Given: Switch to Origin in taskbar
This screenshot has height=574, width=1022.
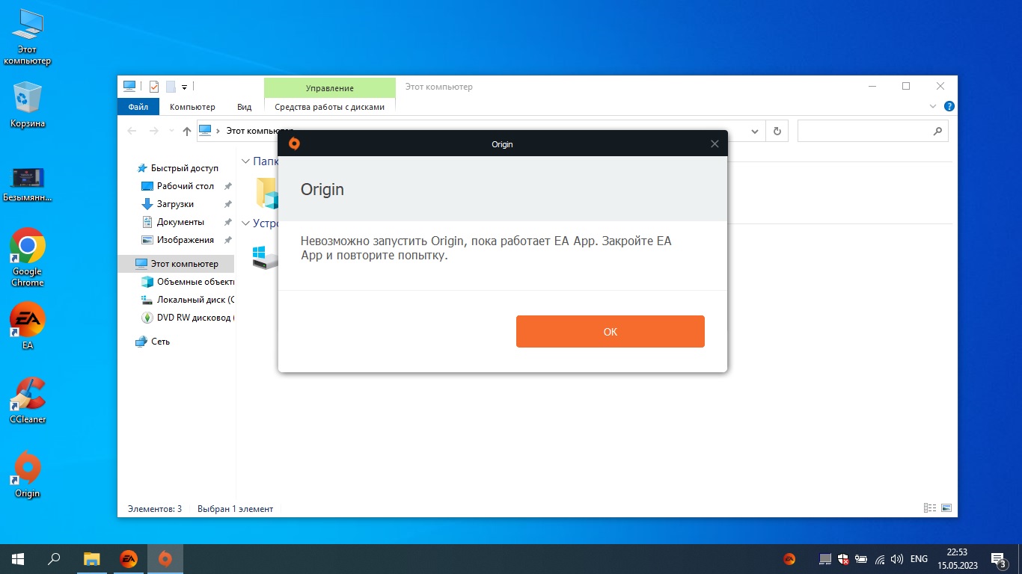Looking at the screenshot, I should click(x=165, y=558).
